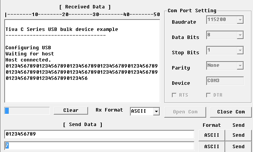Image resolution: width=253 pixels, height=152 pixels.
Task: Send the second data line
Action: (238, 147)
